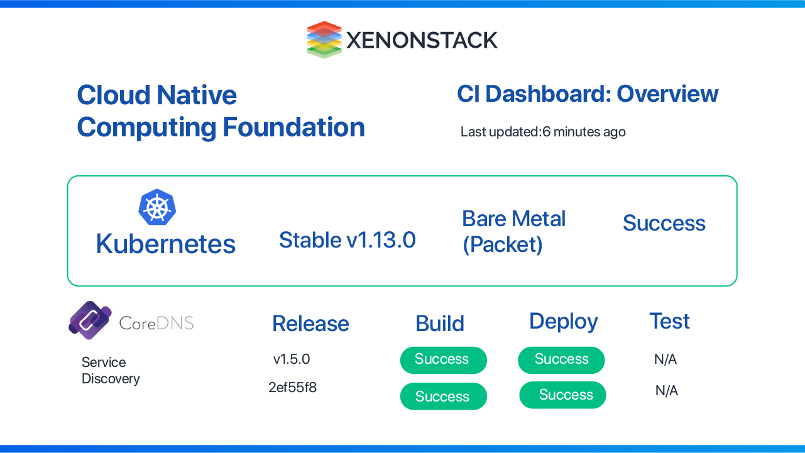This screenshot has width=805, height=453.
Task: Click Build Success badge for v1.5.0
Action: [x=444, y=360]
